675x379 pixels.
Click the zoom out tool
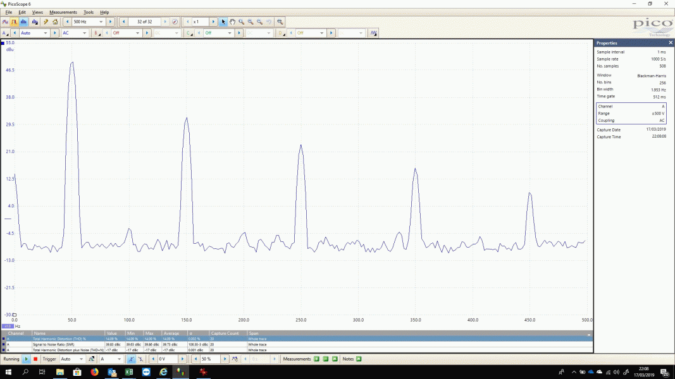click(259, 21)
